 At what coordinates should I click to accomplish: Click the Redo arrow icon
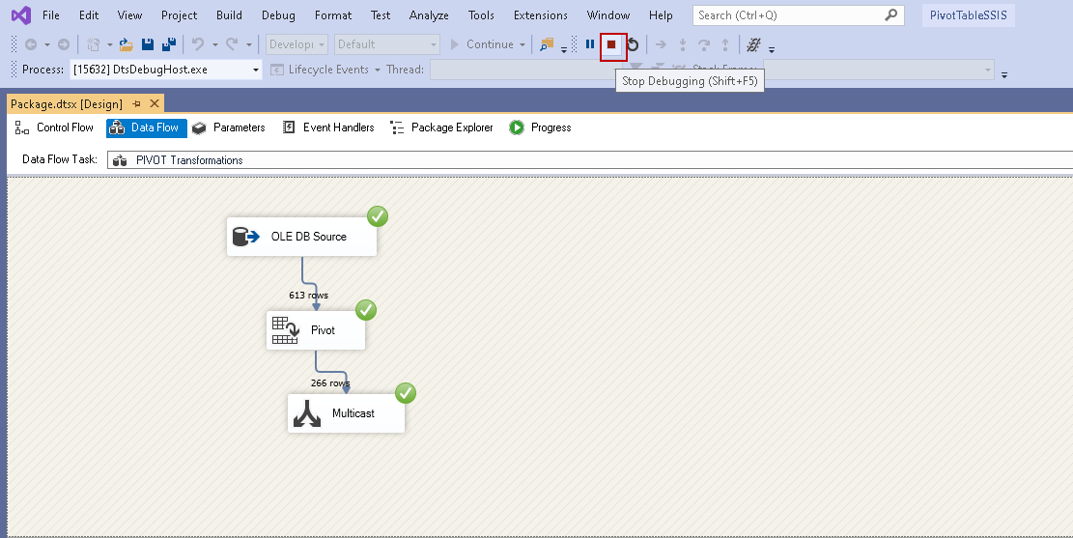click(232, 44)
